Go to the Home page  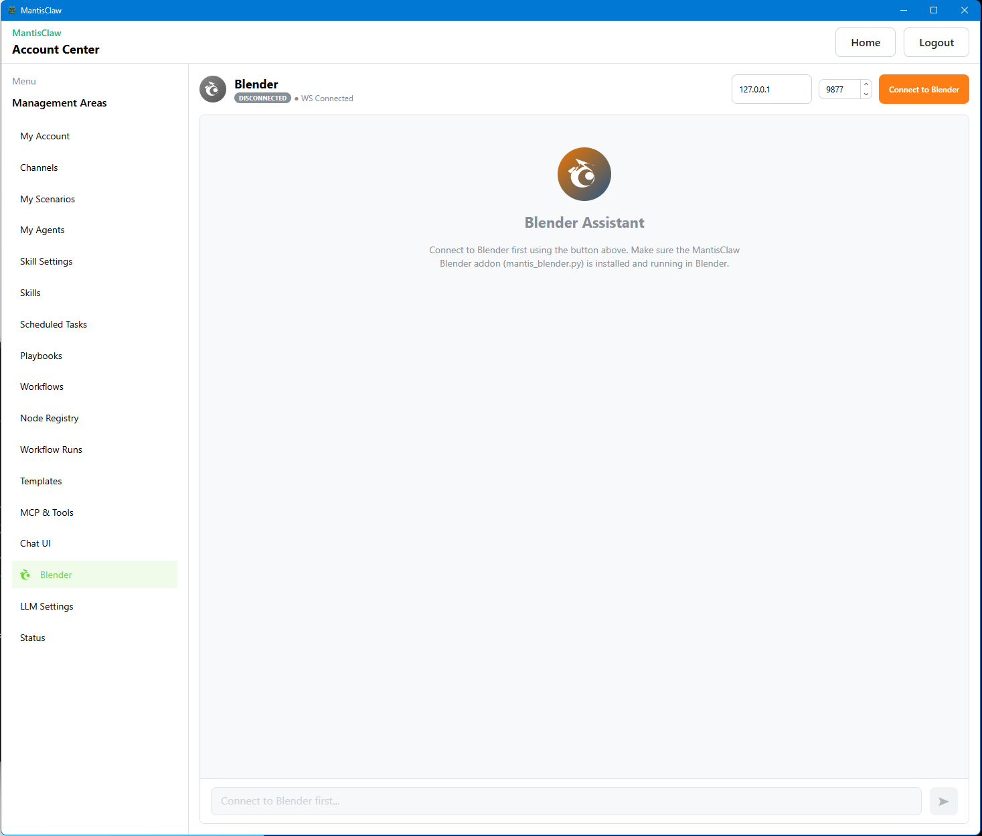(865, 42)
